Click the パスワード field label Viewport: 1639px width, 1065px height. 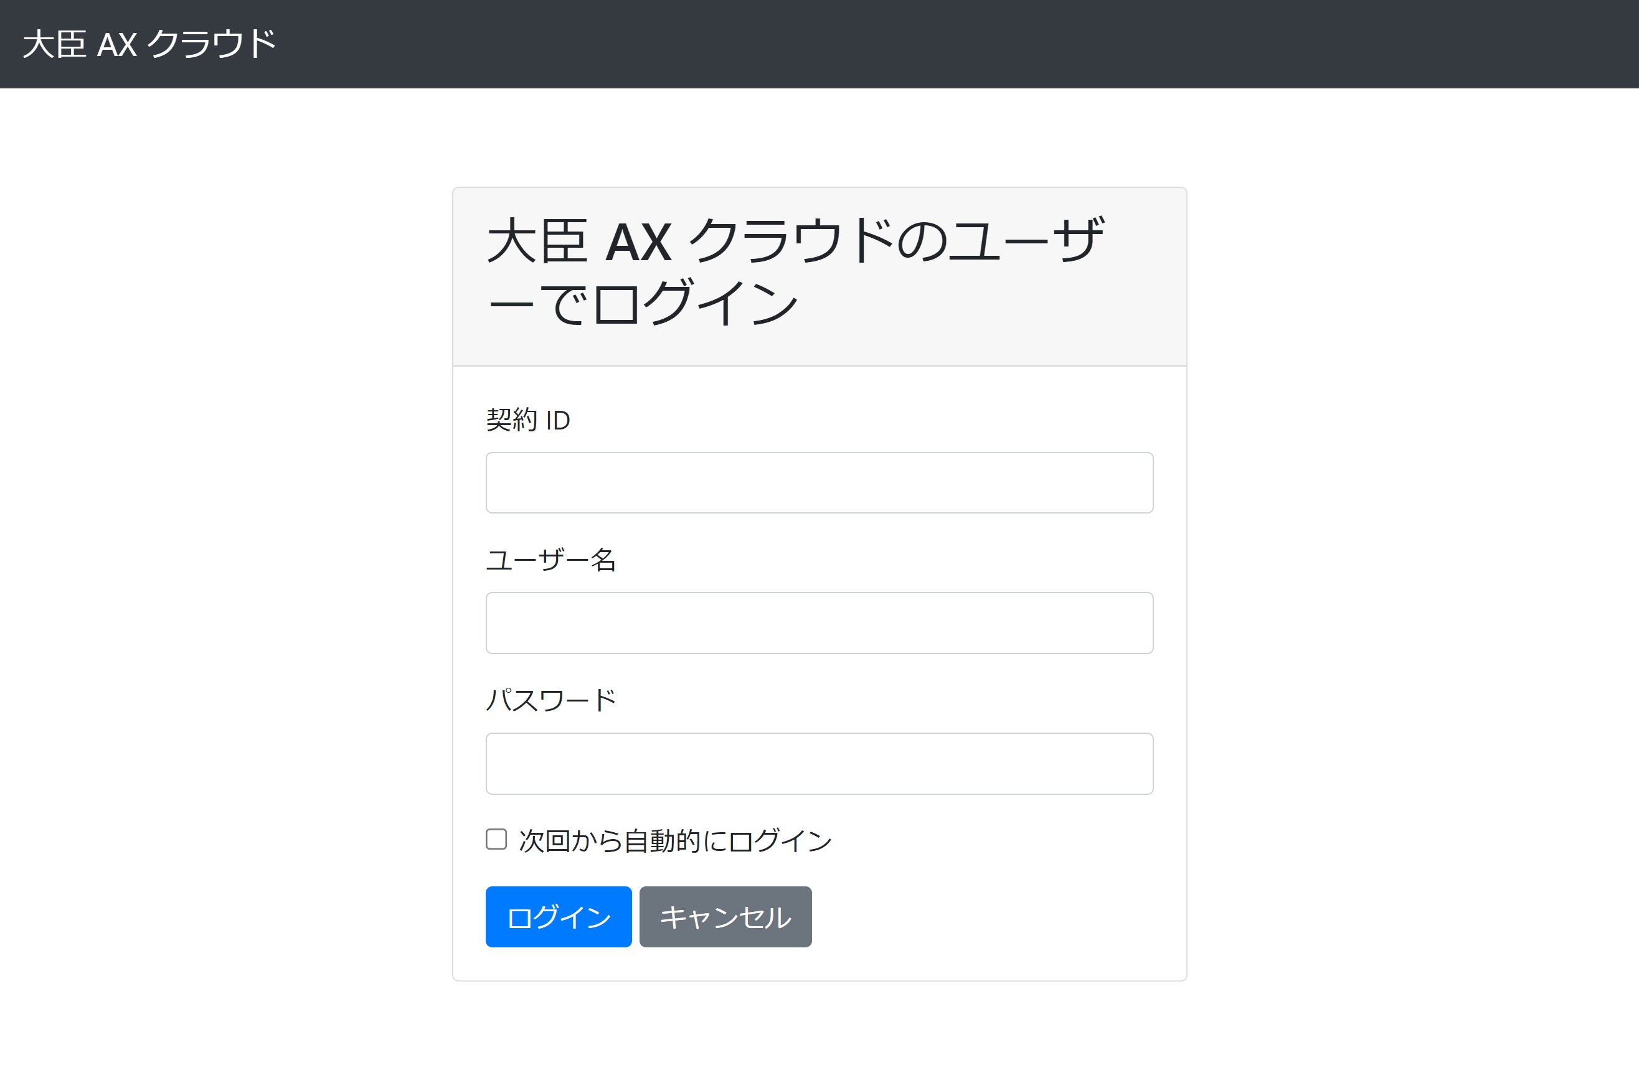[x=550, y=701]
